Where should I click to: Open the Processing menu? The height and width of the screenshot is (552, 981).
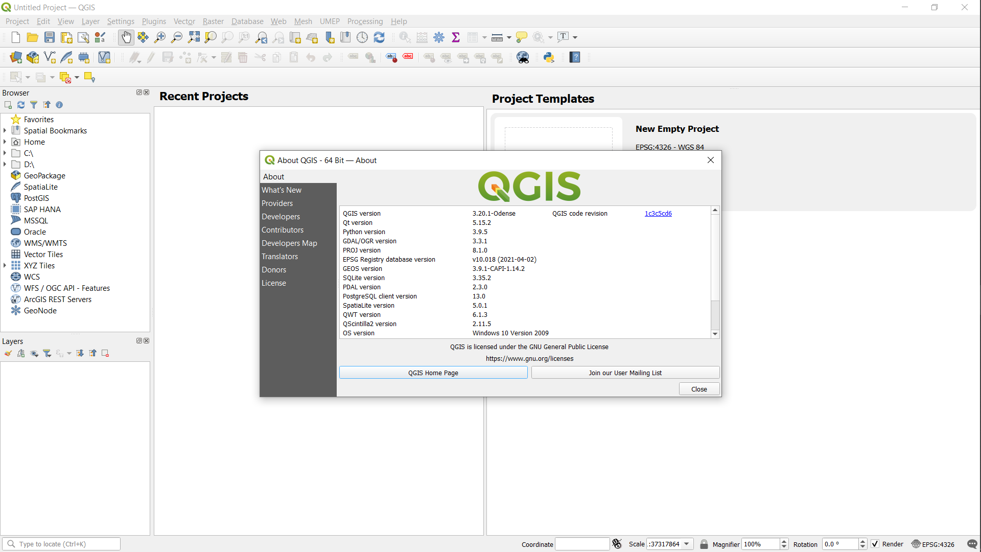click(365, 21)
